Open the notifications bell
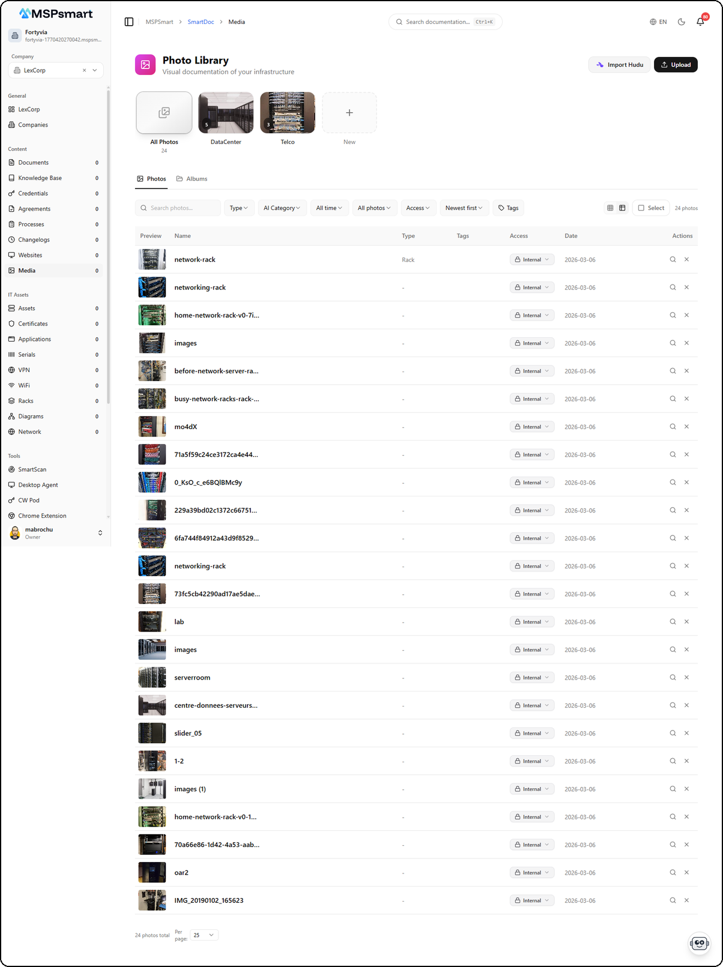Viewport: 723px width, 967px height. click(700, 22)
